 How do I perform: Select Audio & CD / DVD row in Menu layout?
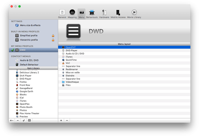click(x=124, y=54)
